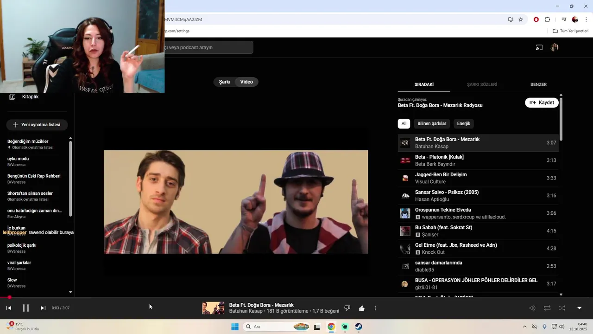
Task: Open Shorts'tan alınan sesler playlist
Action: [x=36, y=196]
